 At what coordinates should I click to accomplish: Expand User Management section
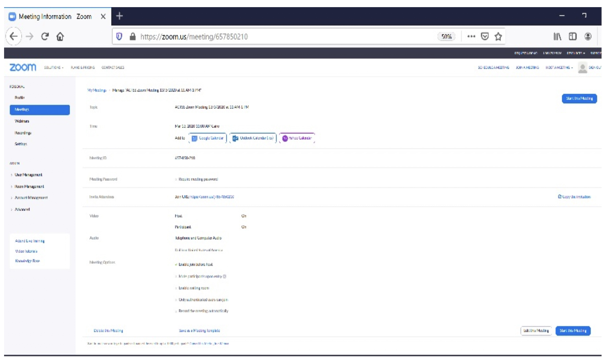click(29, 175)
